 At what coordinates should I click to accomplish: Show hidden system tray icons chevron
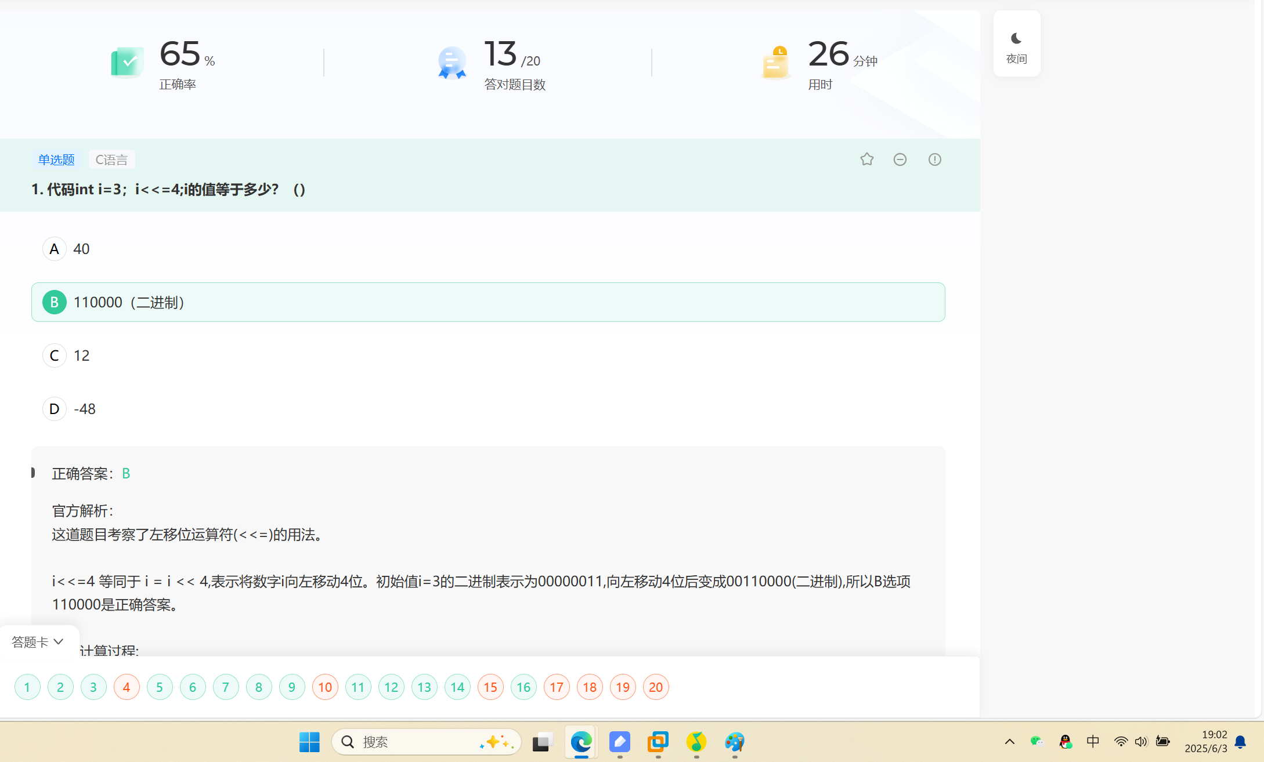1009,742
